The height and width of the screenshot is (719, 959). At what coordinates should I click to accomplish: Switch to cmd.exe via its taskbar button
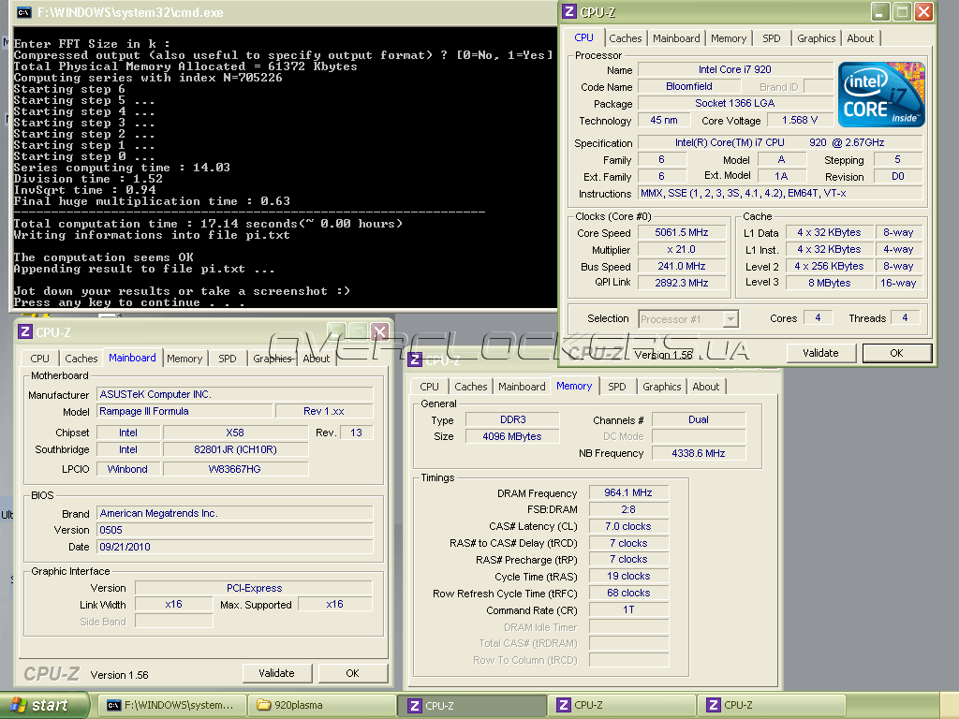coord(174,705)
